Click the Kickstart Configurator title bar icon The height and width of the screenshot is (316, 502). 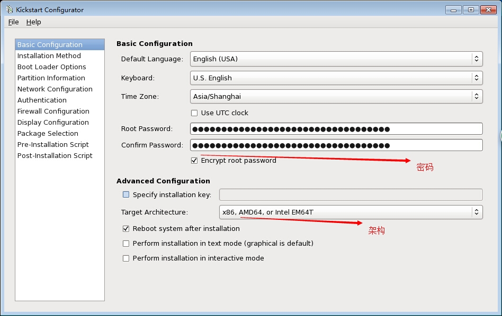tap(10, 10)
